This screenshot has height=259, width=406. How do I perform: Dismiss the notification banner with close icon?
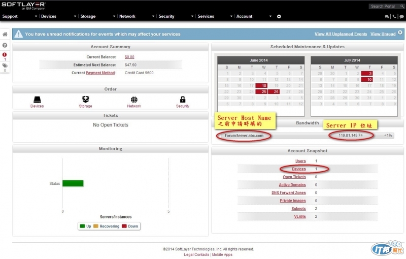400,33
